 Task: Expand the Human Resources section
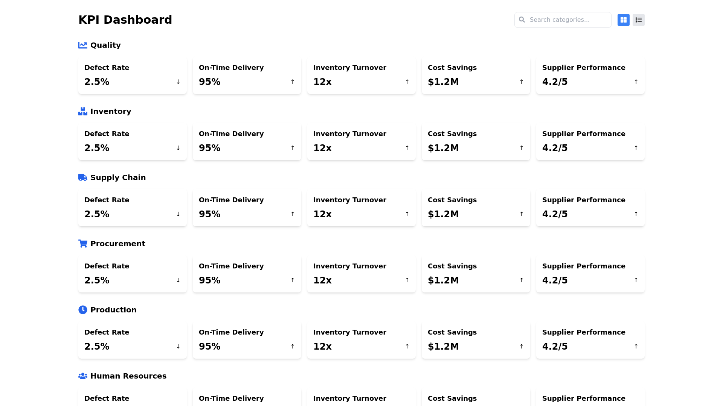[x=128, y=376]
